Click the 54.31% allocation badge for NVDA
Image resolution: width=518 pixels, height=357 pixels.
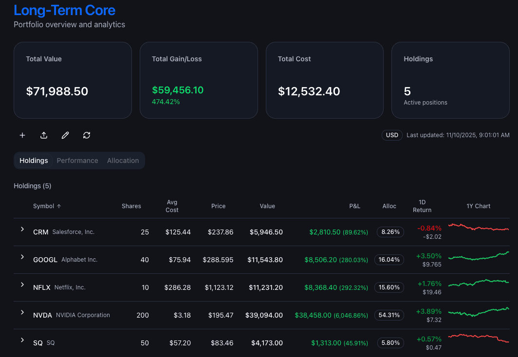[x=389, y=315]
